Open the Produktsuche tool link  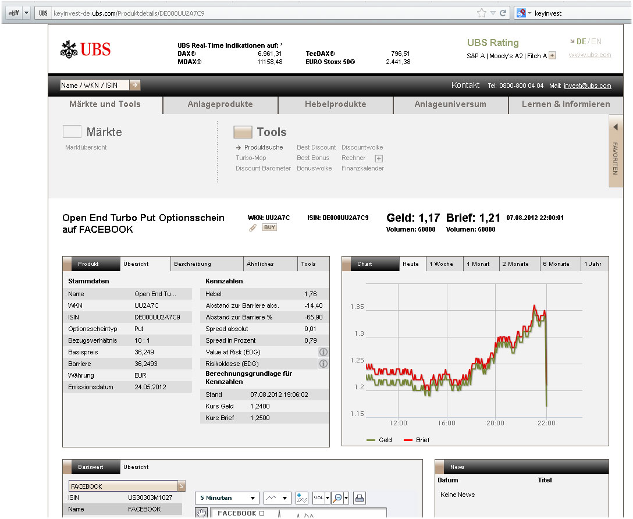click(264, 147)
